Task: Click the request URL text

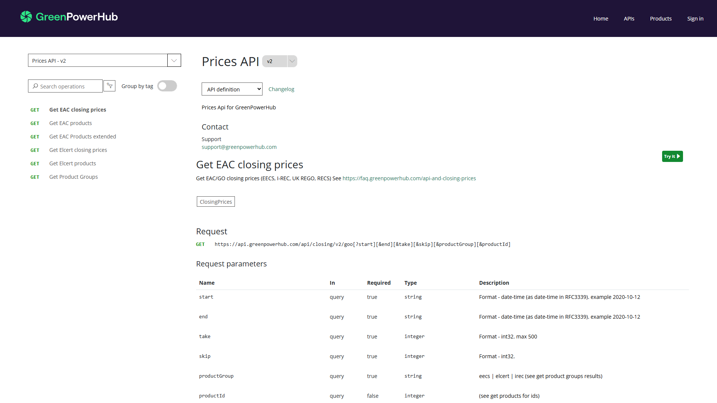Action: [x=363, y=244]
